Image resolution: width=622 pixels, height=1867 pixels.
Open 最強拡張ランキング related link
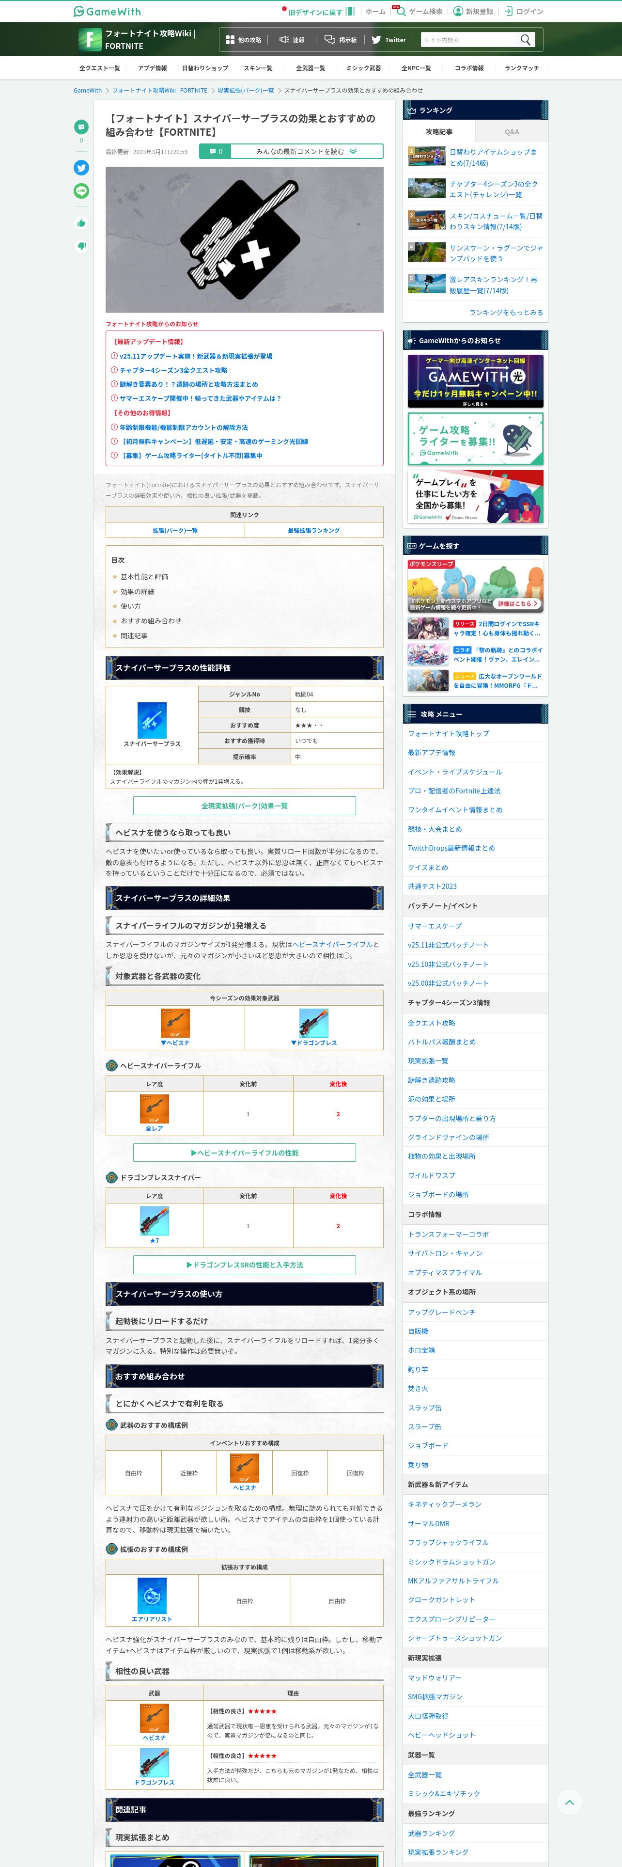313,531
